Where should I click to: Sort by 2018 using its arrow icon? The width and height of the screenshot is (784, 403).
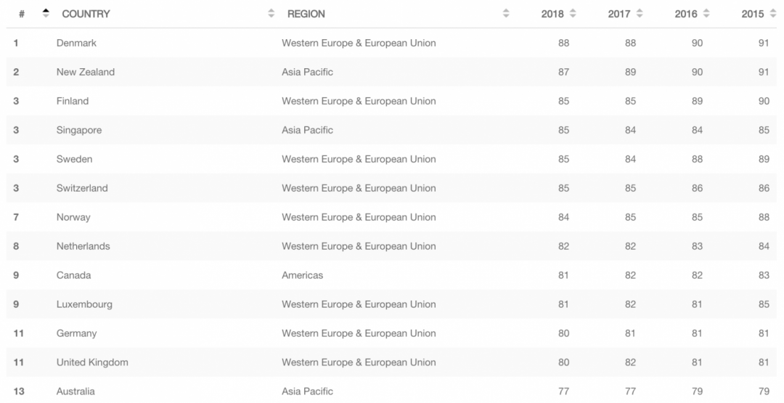573,14
